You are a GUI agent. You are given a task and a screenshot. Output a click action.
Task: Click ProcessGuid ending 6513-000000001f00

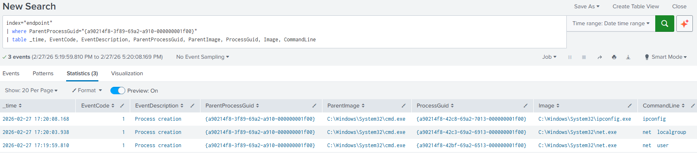tap(471, 145)
